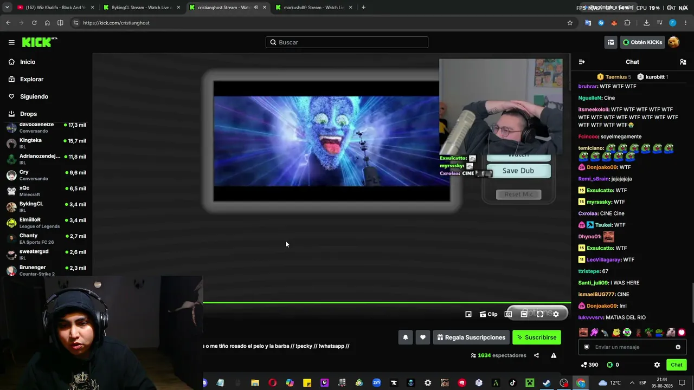Screen dimensions: 694x390
Task: Open the Chanty channel in sidebar
Action: tap(46, 238)
